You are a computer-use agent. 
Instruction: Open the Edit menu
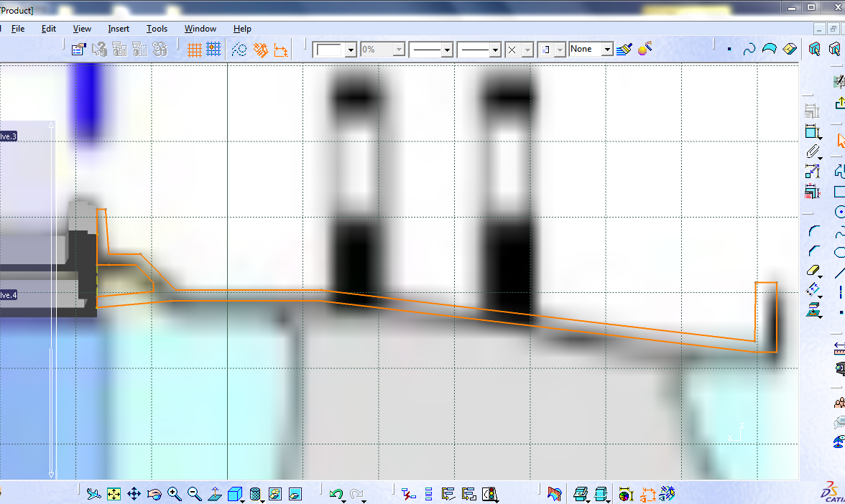[49, 29]
